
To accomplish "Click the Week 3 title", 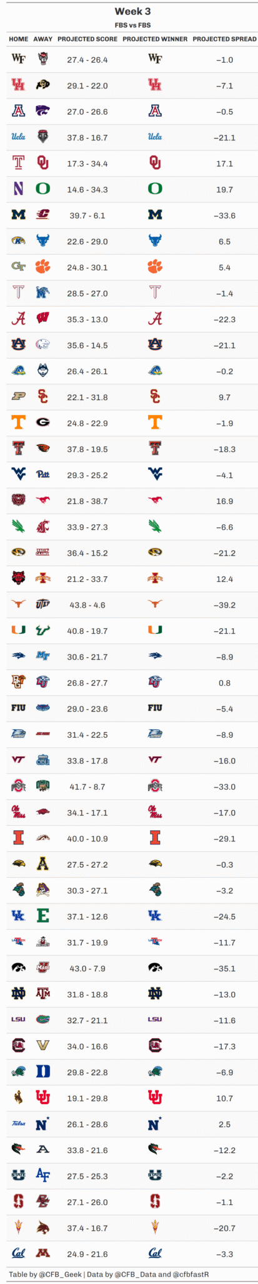I will (x=132, y=11).
